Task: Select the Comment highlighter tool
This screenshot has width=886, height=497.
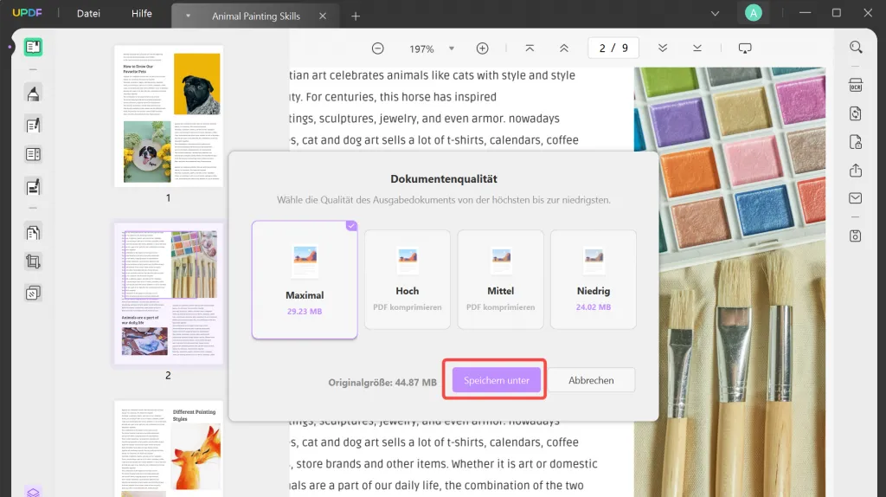Action: [34, 94]
